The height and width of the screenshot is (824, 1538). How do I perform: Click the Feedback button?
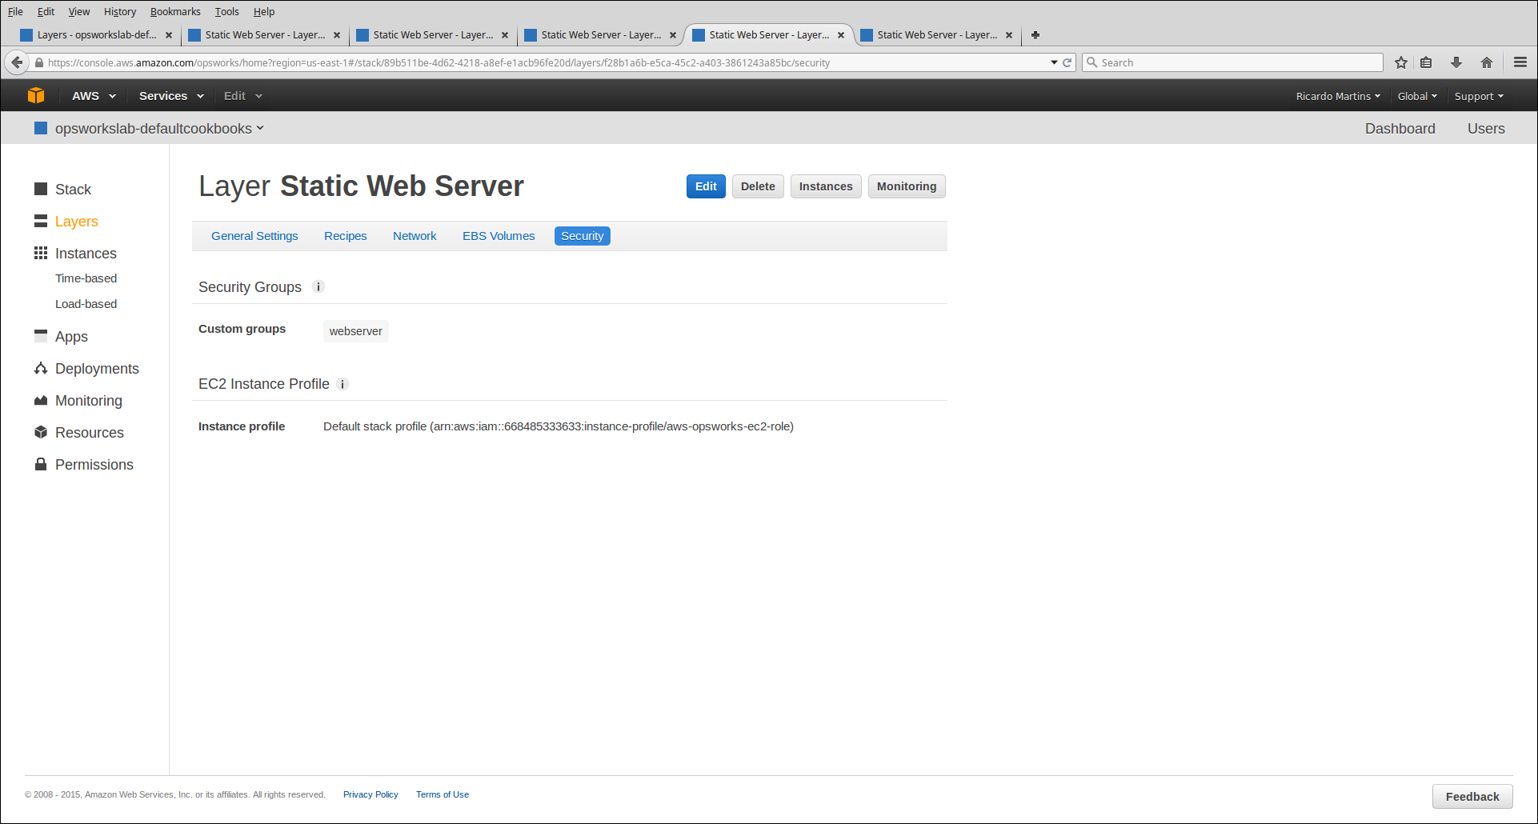point(1472,797)
